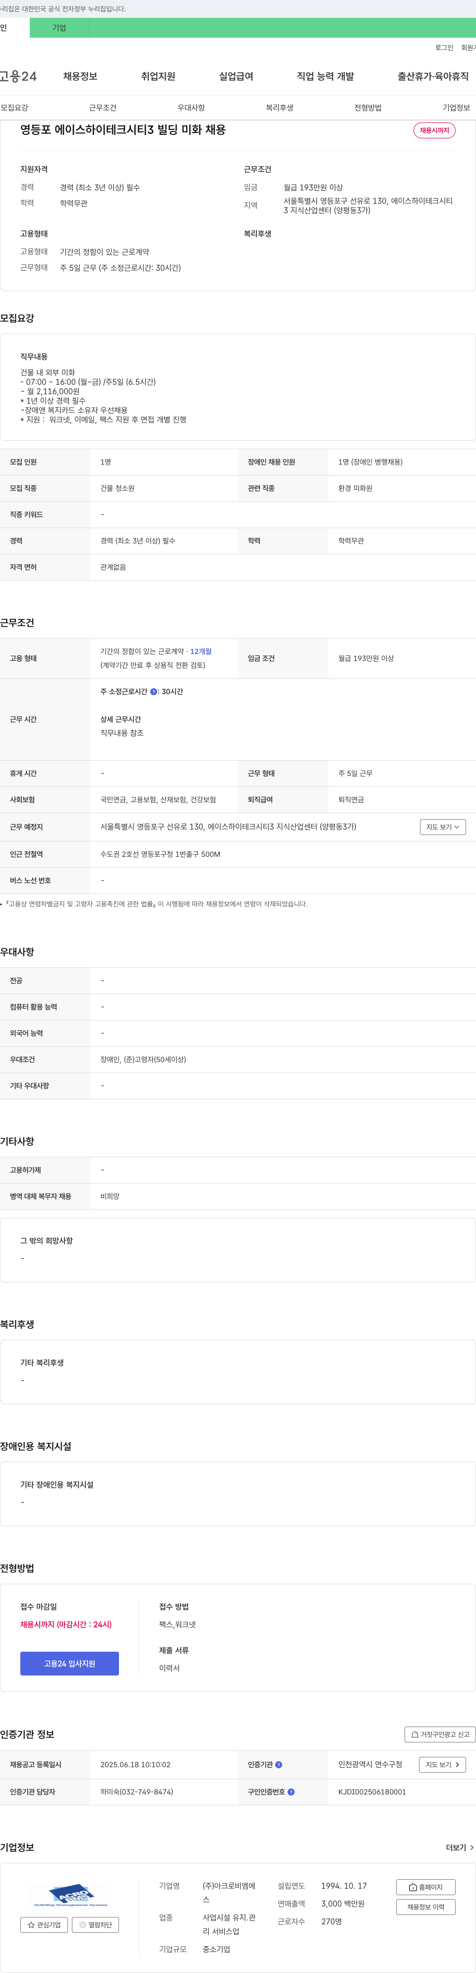Select the (주)아크로비엠에스 company name
This screenshot has height=1973, width=476.
[x=229, y=1893]
